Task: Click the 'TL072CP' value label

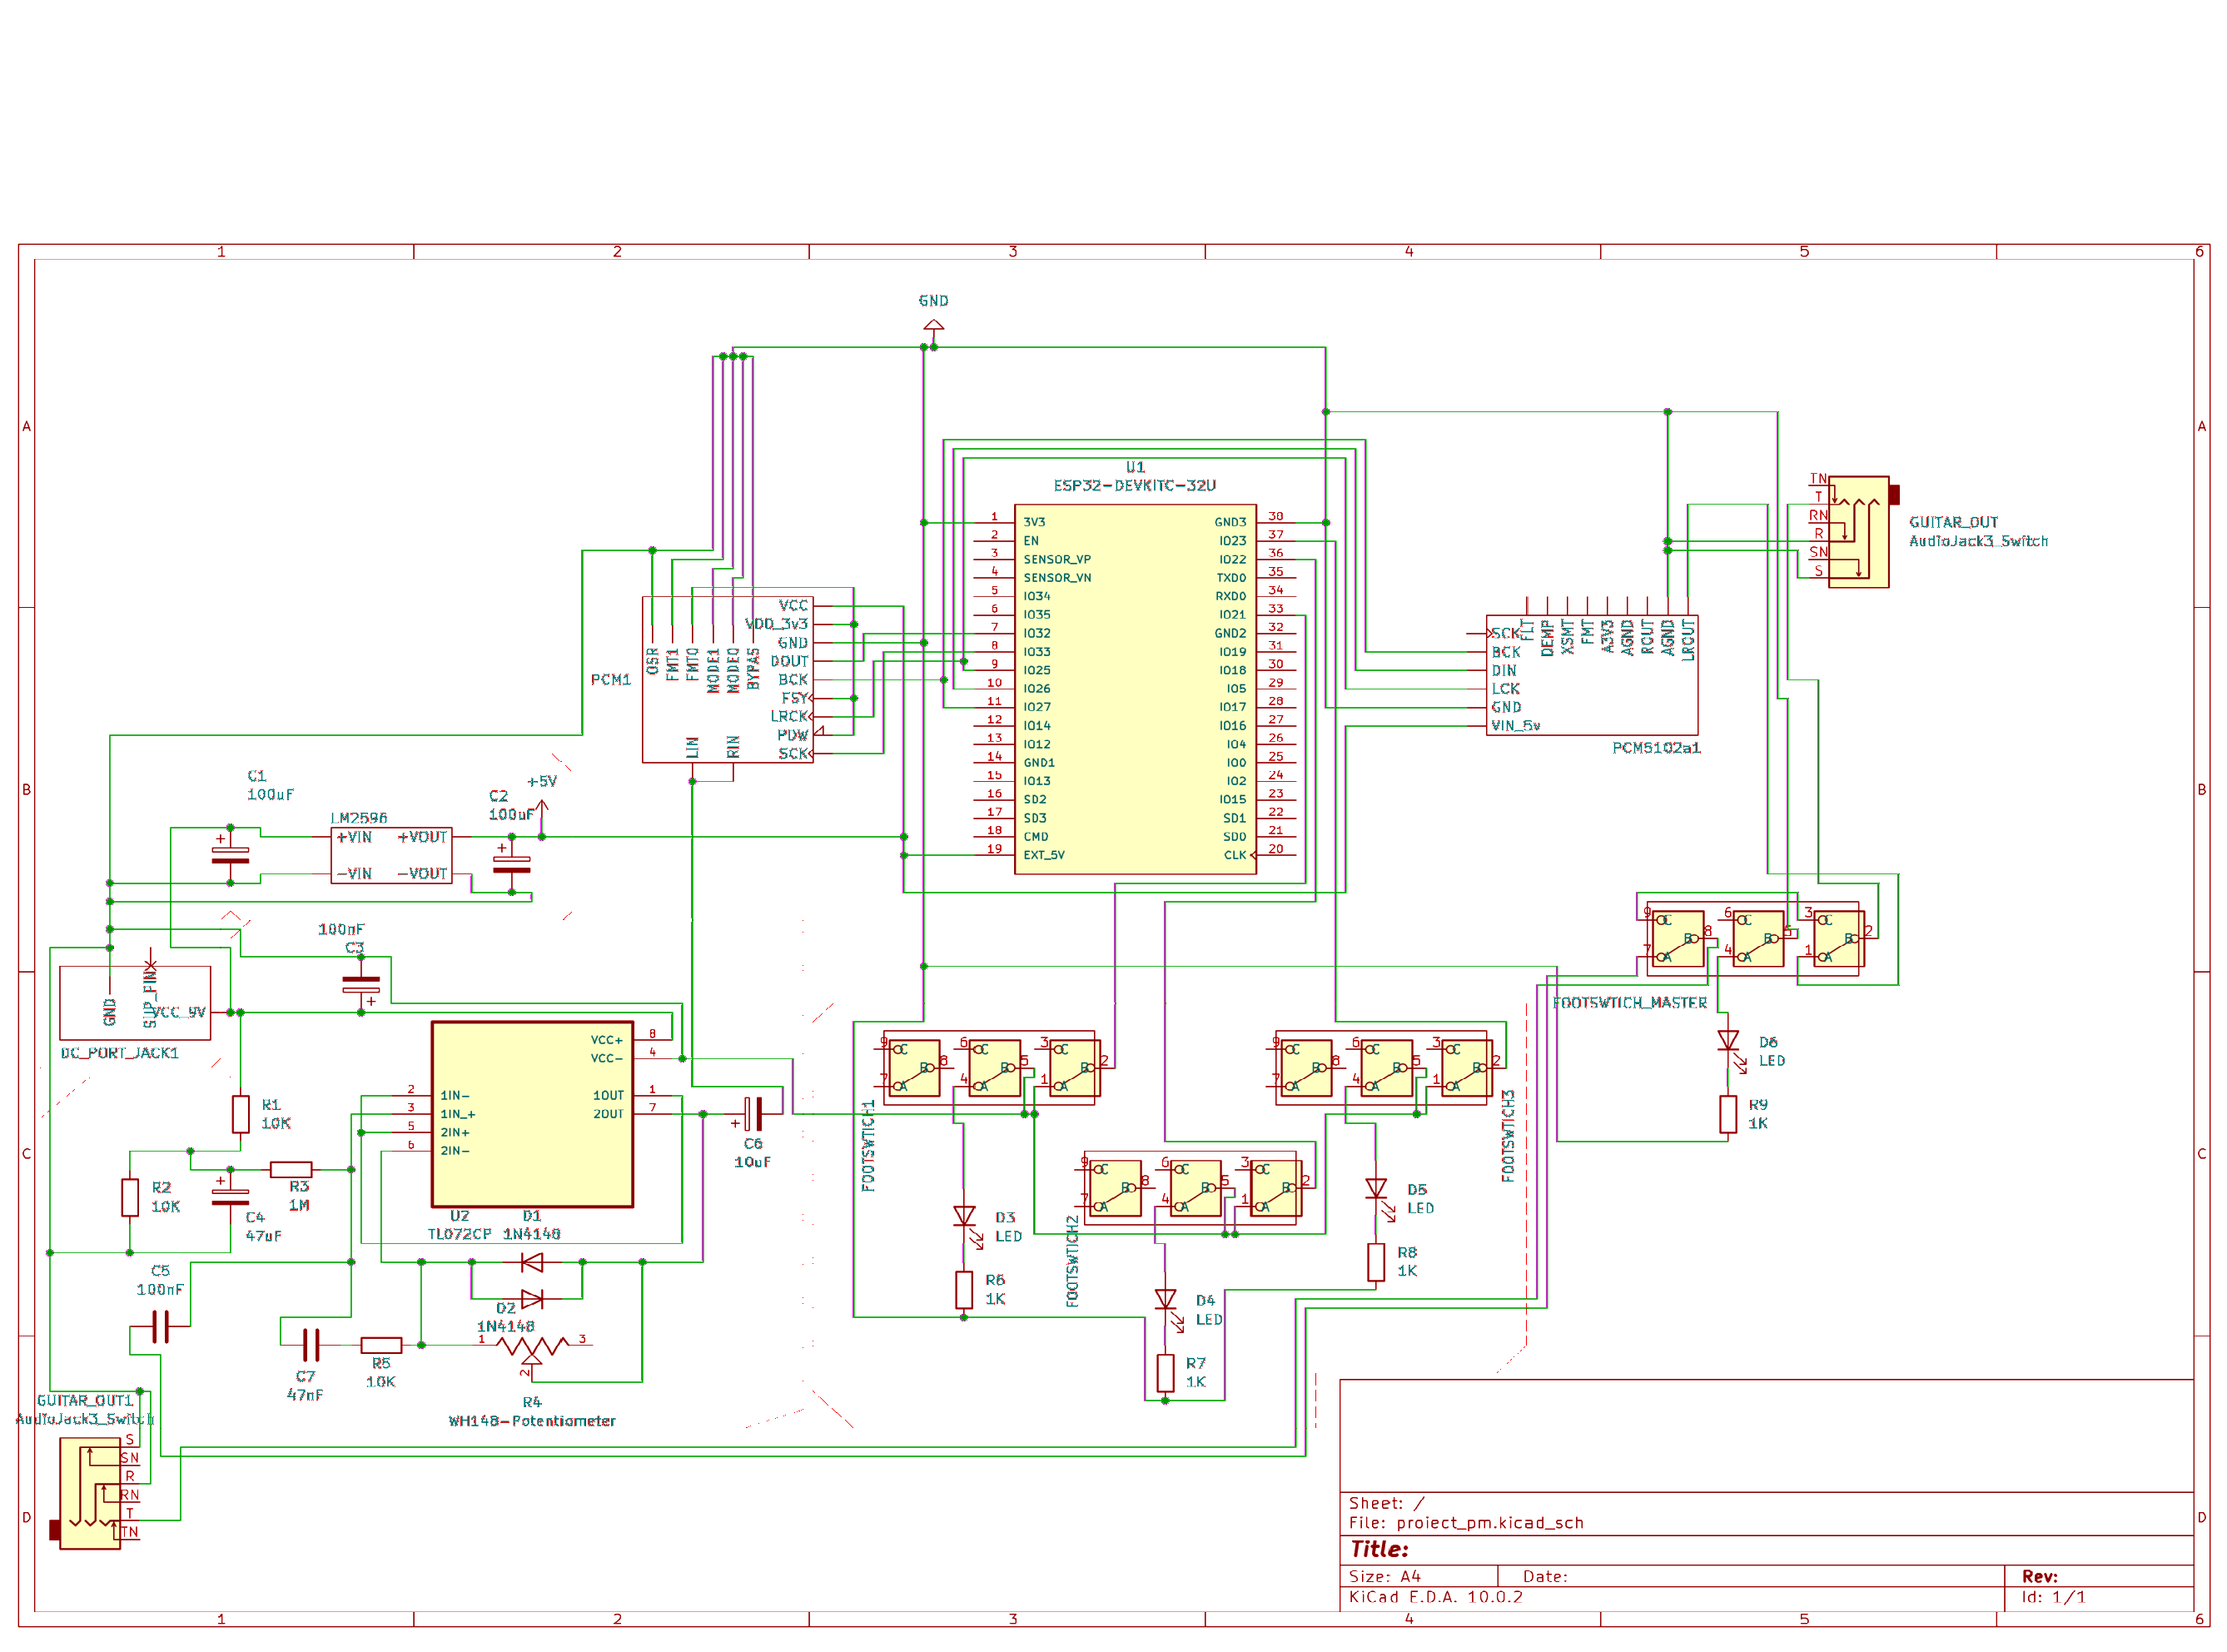Action: (x=460, y=1234)
